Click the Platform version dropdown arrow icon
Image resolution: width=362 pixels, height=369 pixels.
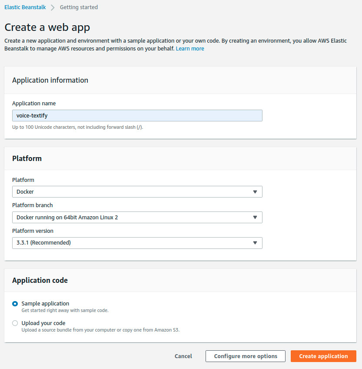[255, 243]
